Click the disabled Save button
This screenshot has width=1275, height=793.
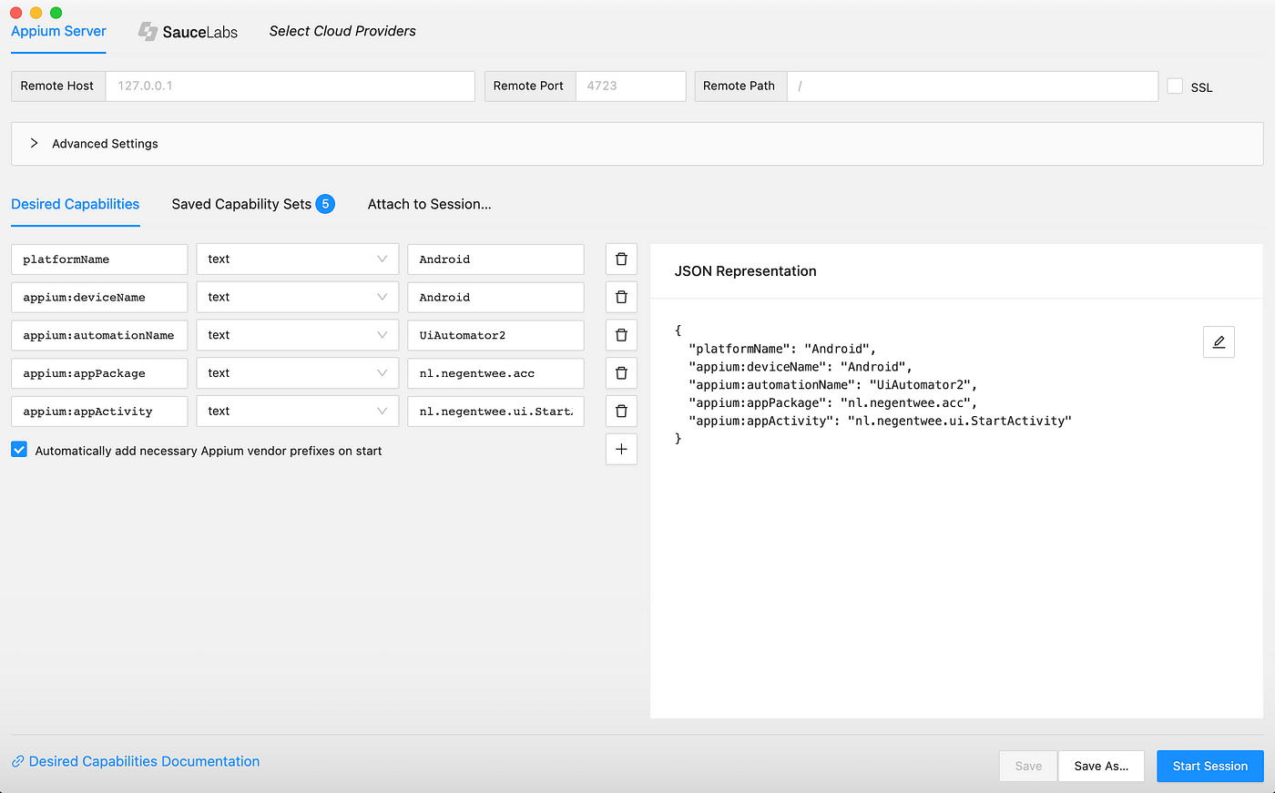point(1028,766)
